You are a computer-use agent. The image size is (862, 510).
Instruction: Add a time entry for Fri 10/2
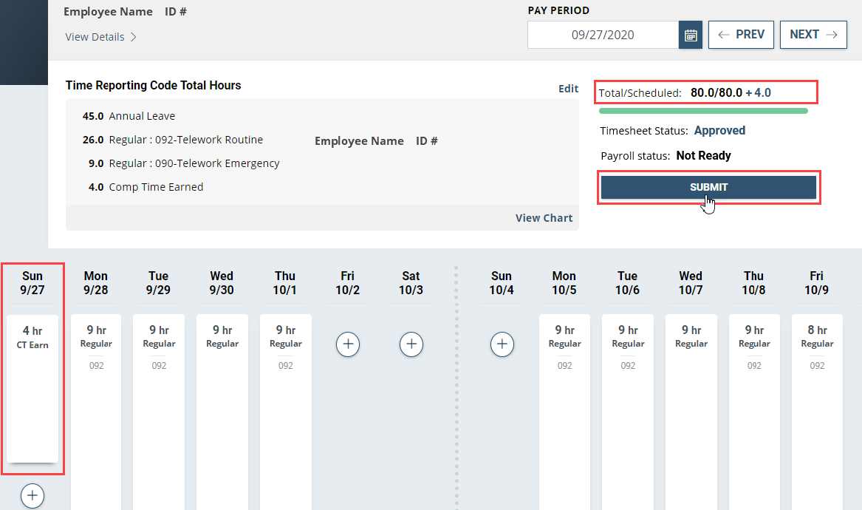coord(348,344)
